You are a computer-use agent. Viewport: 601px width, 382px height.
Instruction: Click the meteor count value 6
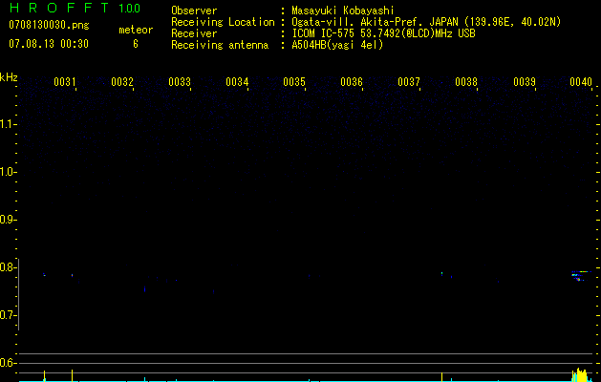coord(136,44)
